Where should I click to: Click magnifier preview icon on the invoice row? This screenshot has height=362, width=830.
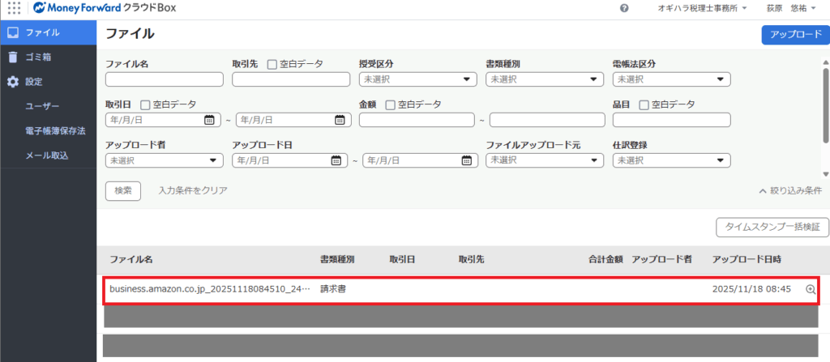810,290
